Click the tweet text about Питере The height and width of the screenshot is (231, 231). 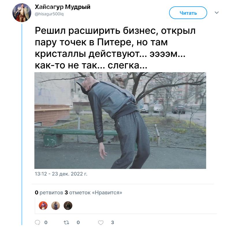(x=115, y=48)
